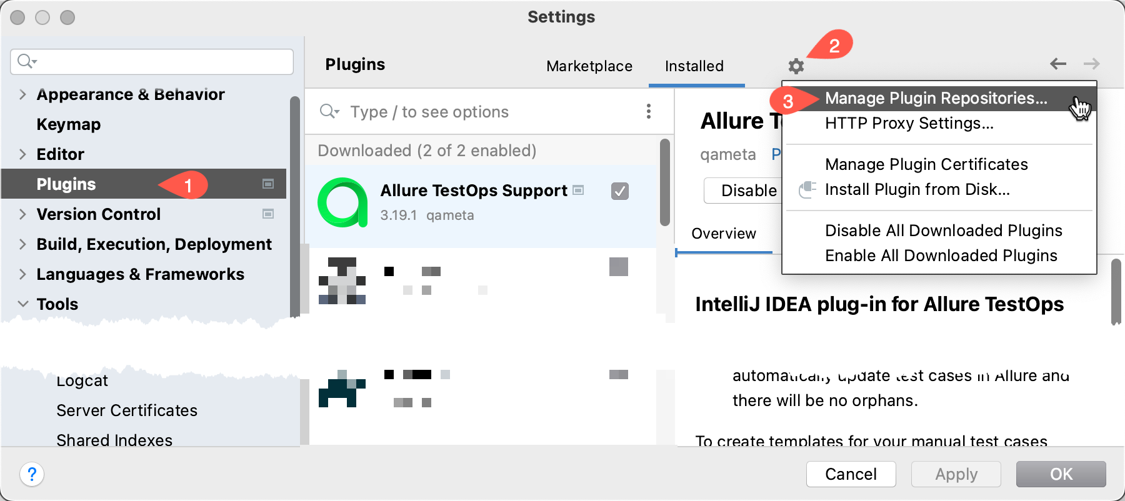Collapse the Tools settings section
Image resolution: width=1125 pixels, height=501 pixels.
[22, 304]
